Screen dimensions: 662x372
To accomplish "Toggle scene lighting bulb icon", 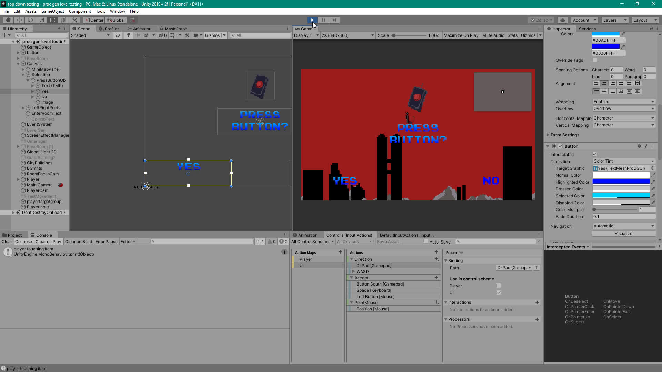I will click(x=129, y=35).
